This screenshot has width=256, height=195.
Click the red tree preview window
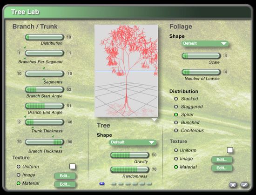click(126, 71)
